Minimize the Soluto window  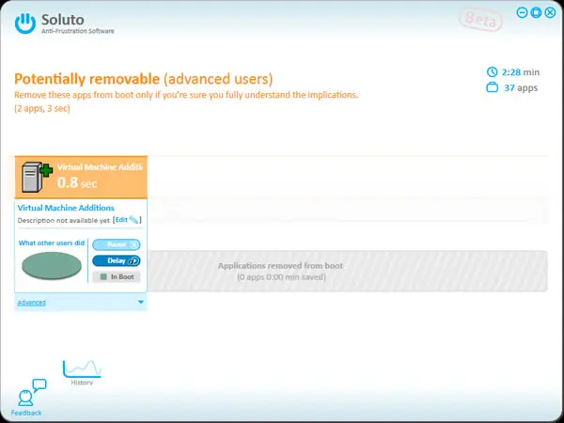[522, 12]
